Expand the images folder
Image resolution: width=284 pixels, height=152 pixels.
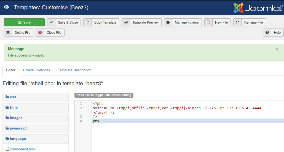(36, 118)
